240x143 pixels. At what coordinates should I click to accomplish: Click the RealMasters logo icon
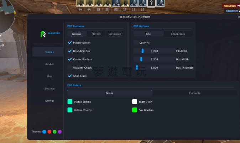coord(43,34)
